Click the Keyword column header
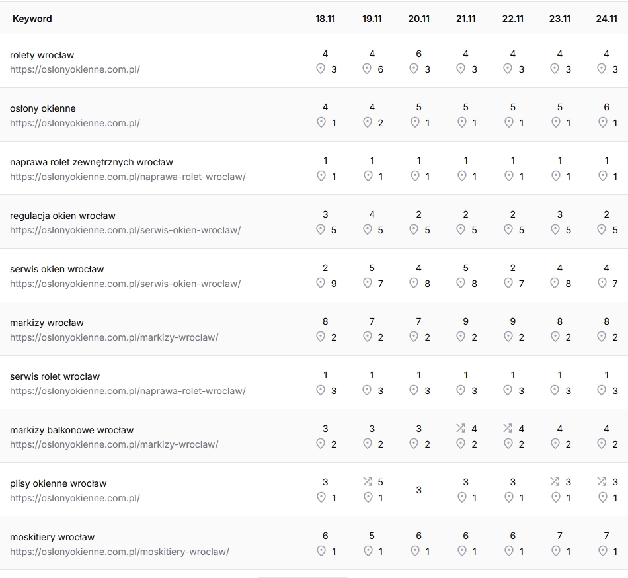Image resolution: width=628 pixels, height=578 pixels. (x=32, y=19)
